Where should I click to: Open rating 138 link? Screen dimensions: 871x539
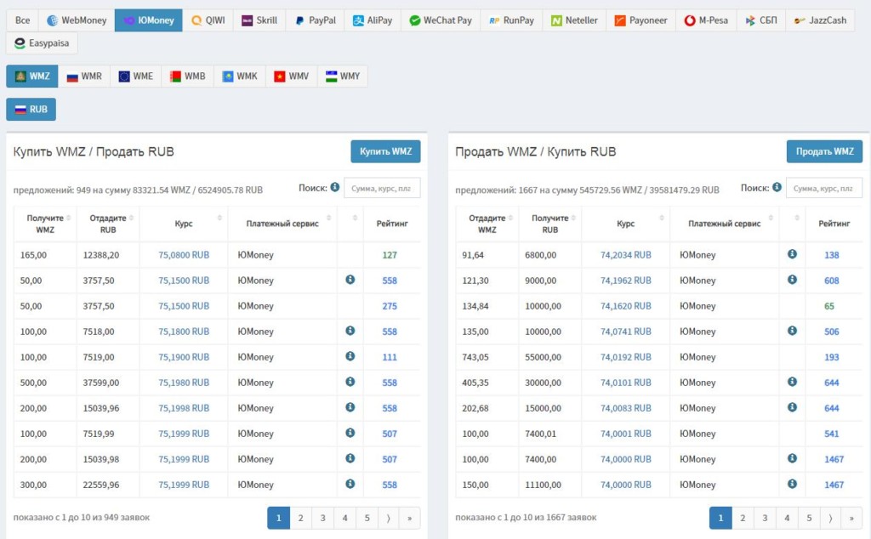click(832, 255)
